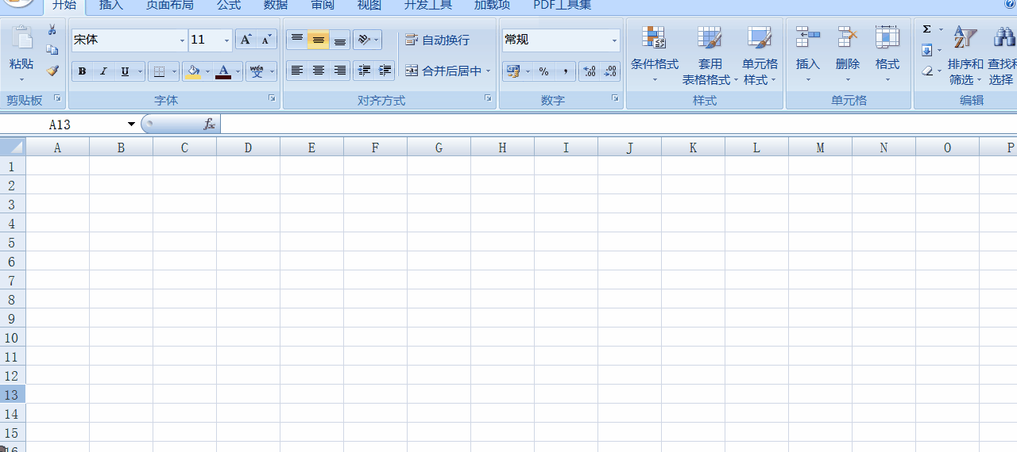
Task: Click the Fill down arrow icon
Action: (927, 51)
